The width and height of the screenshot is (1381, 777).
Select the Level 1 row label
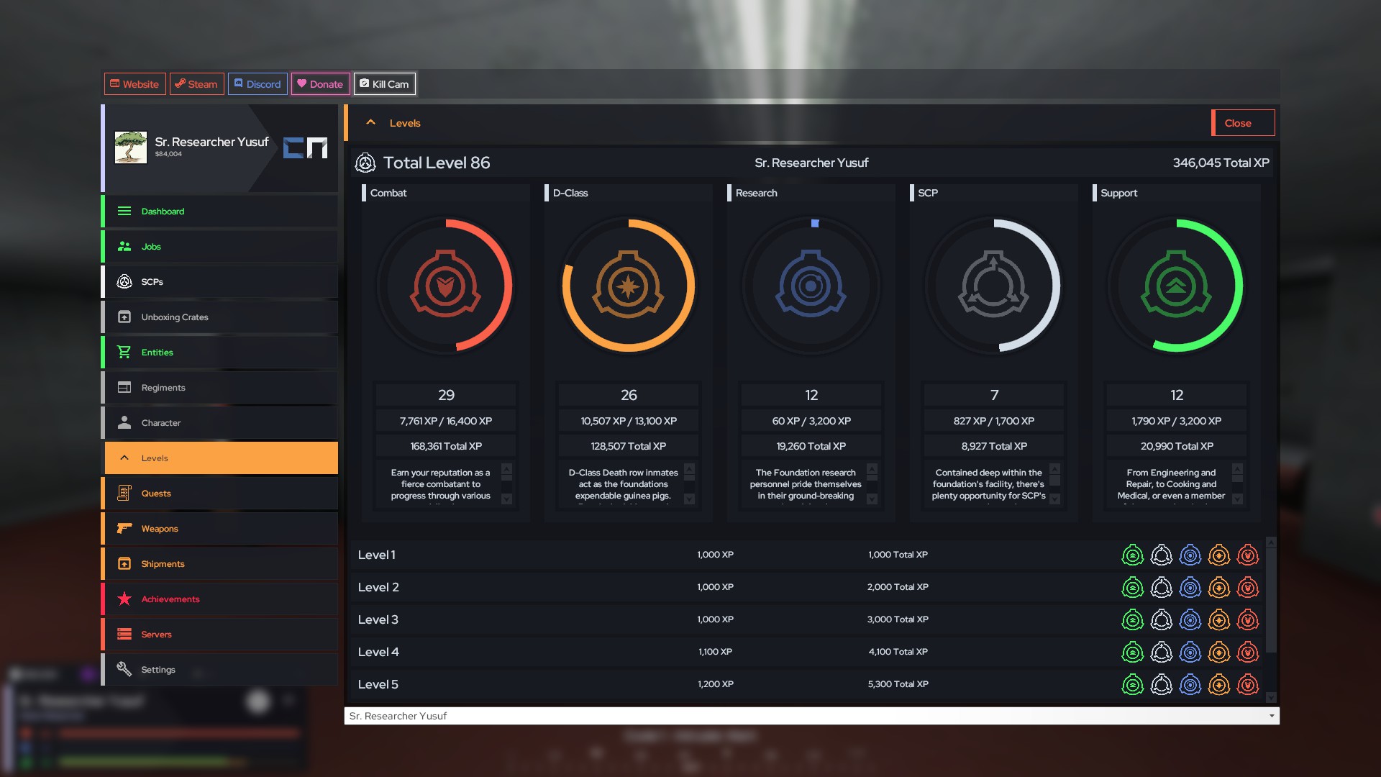coord(377,555)
